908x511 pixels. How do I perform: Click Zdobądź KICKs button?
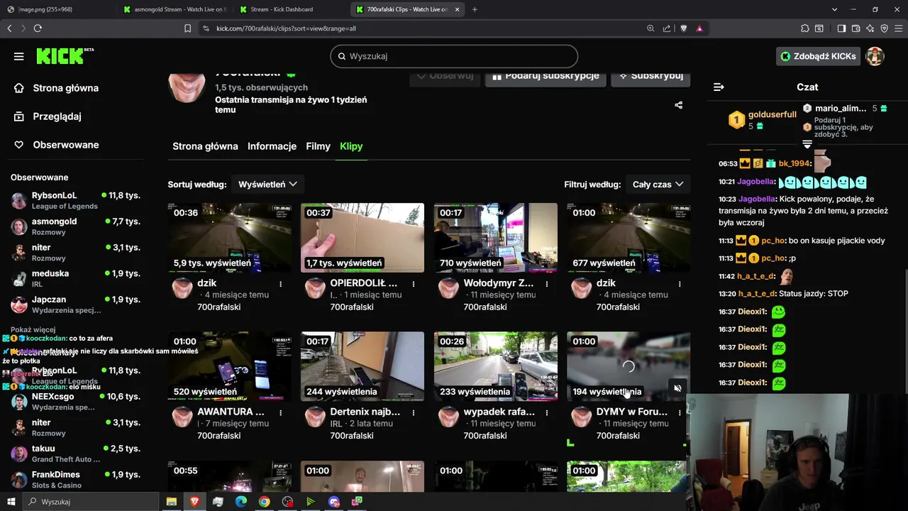(818, 56)
